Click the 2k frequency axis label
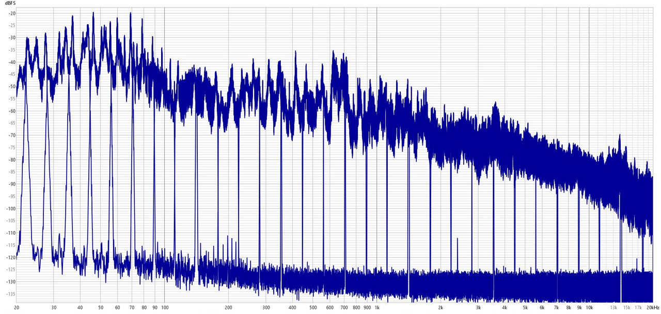Viewport: 661px width, 314px height. [440, 307]
